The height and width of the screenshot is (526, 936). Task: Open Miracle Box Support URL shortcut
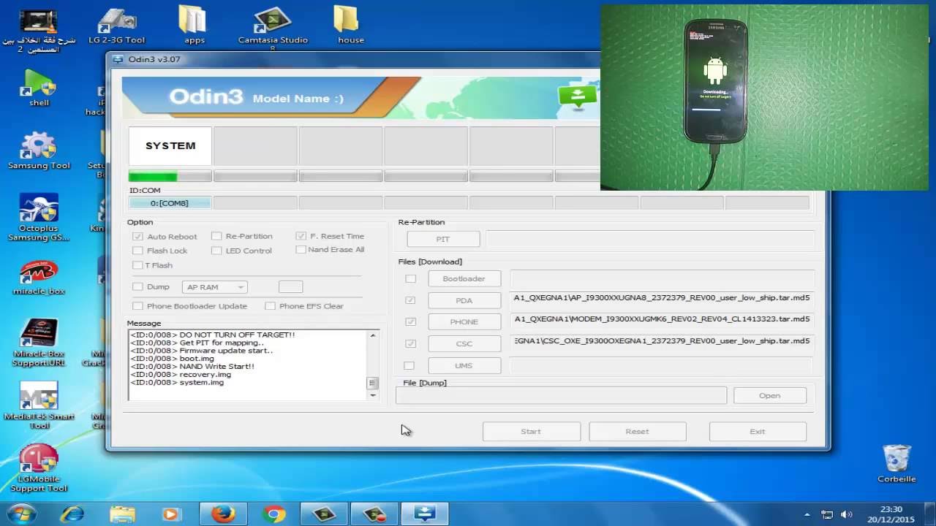tap(39, 342)
